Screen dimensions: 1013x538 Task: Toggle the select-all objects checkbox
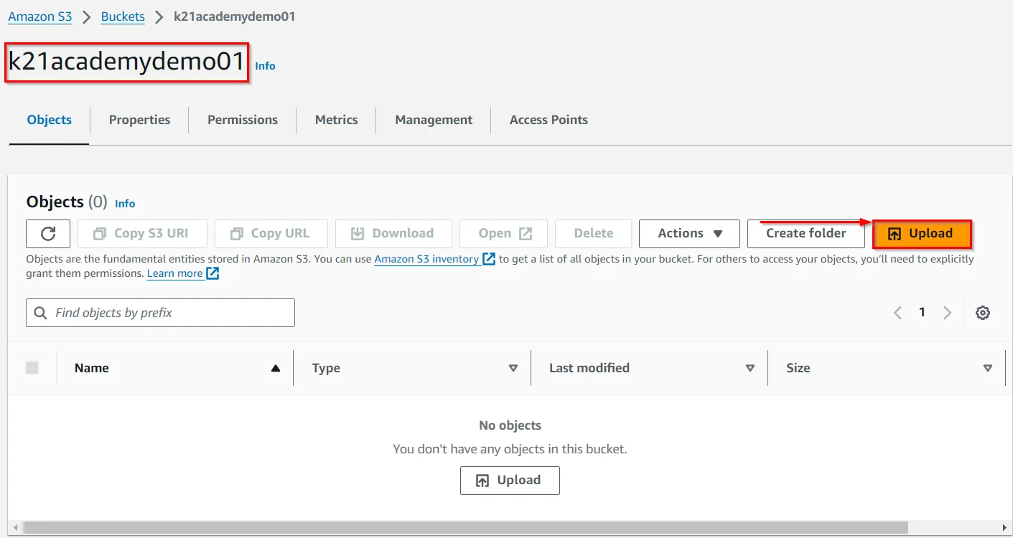pos(32,368)
